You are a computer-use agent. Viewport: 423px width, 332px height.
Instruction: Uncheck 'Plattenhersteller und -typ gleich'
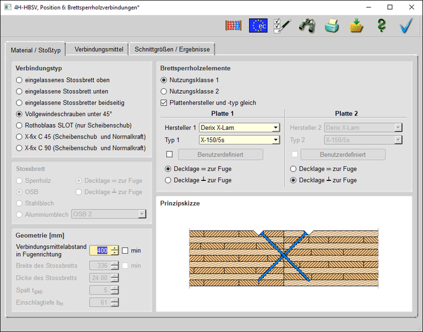[164, 103]
